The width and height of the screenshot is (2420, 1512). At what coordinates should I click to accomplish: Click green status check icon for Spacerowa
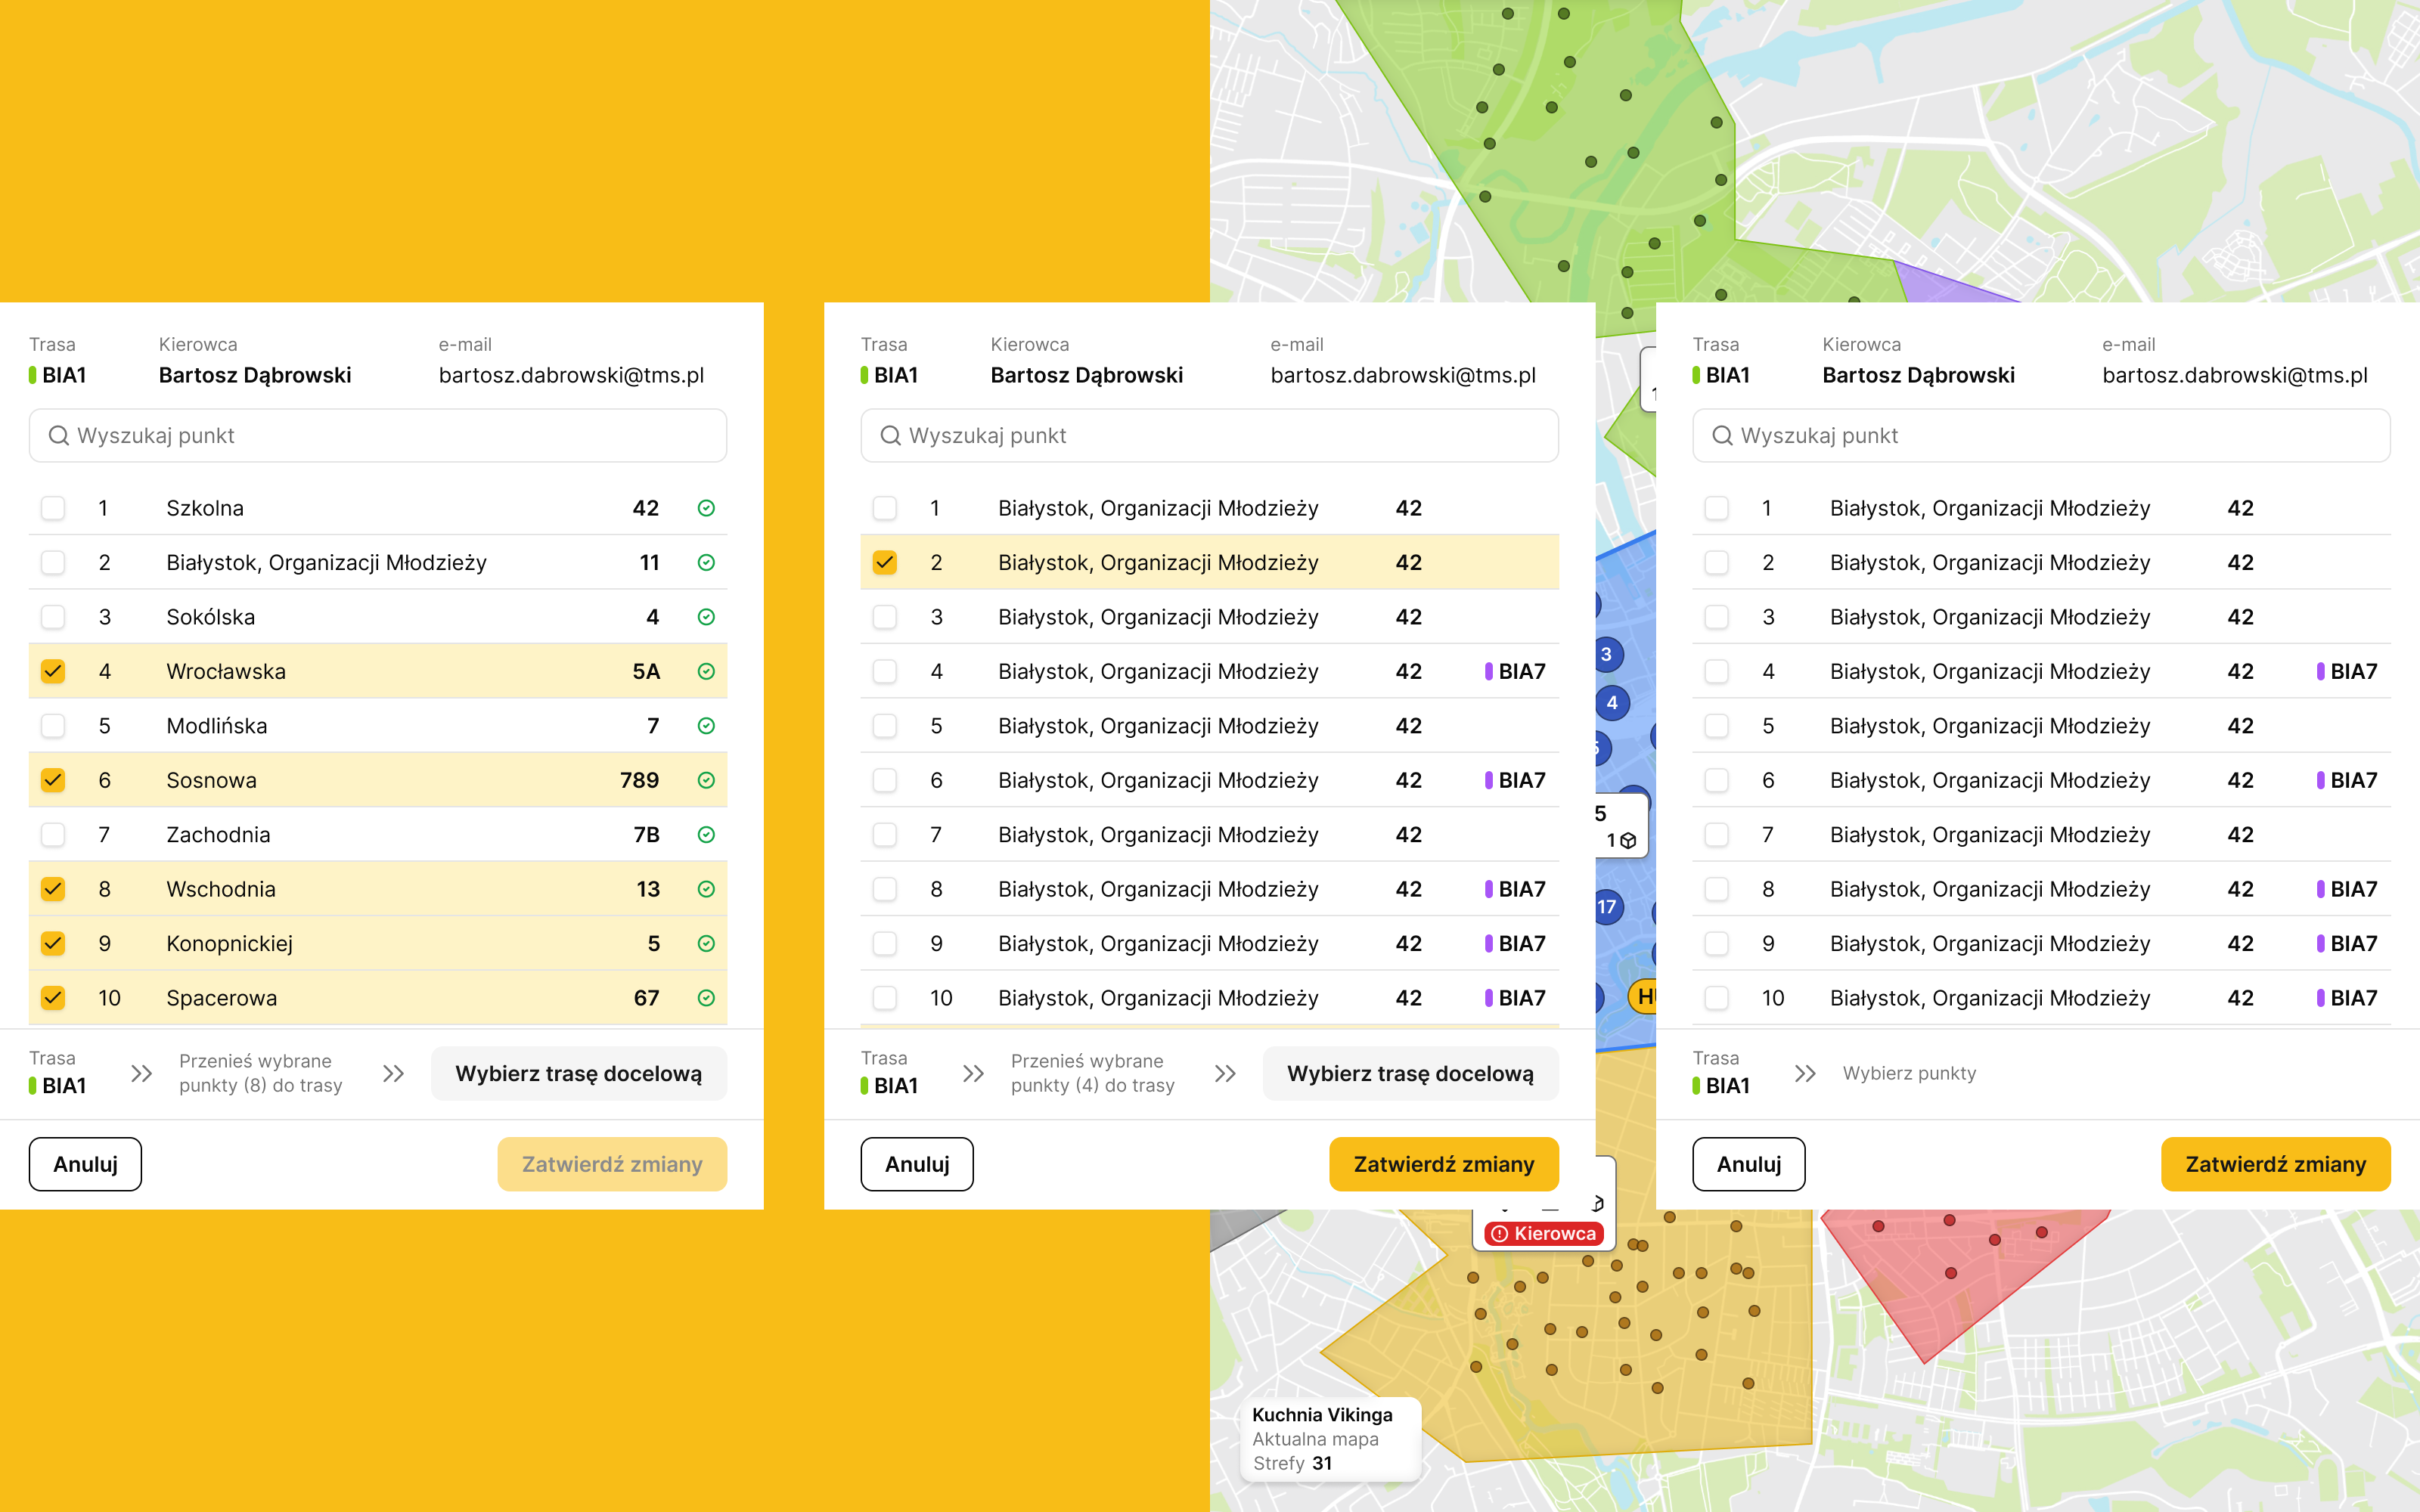click(706, 998)
